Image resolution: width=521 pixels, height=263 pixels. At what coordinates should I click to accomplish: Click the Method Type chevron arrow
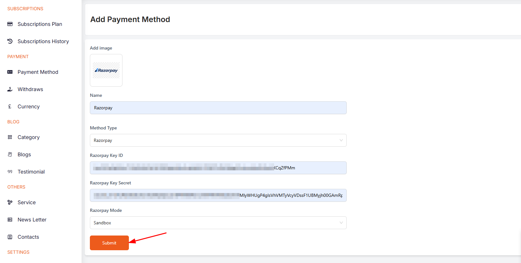click(341, 140)
